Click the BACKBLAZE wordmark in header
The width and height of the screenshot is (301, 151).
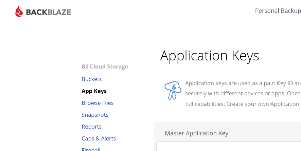click(x=48, y=13)
